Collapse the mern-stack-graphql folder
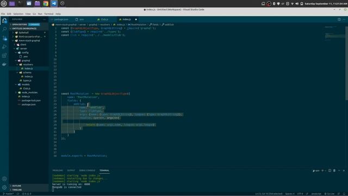 coord(29,41)
